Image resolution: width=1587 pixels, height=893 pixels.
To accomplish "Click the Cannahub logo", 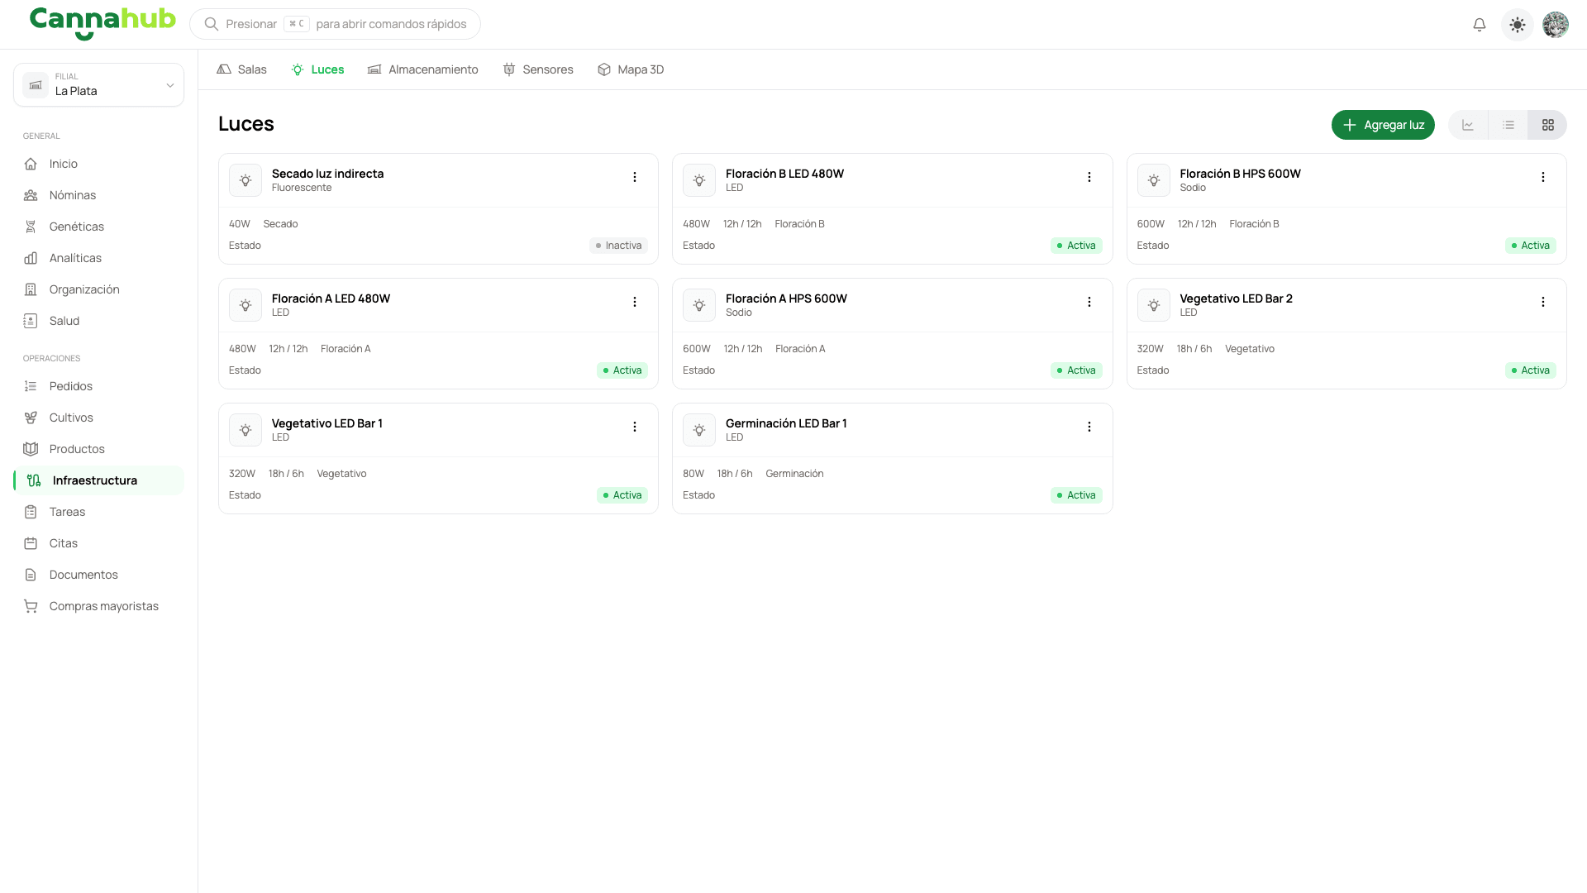I will coord(102,22).
